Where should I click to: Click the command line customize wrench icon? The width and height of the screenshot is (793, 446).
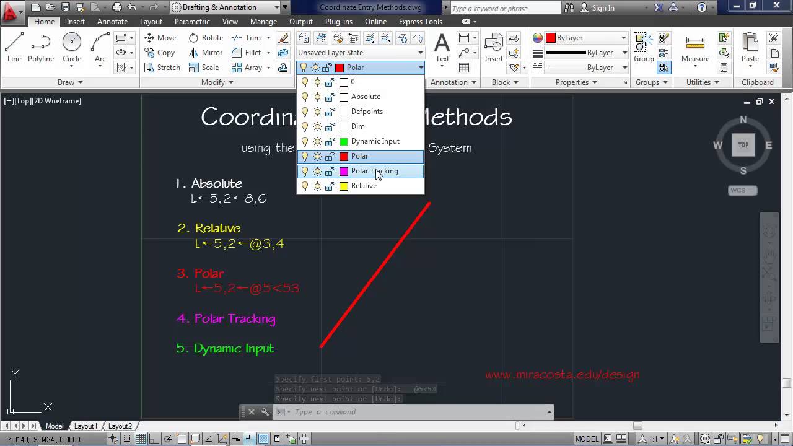click(265, 412)
